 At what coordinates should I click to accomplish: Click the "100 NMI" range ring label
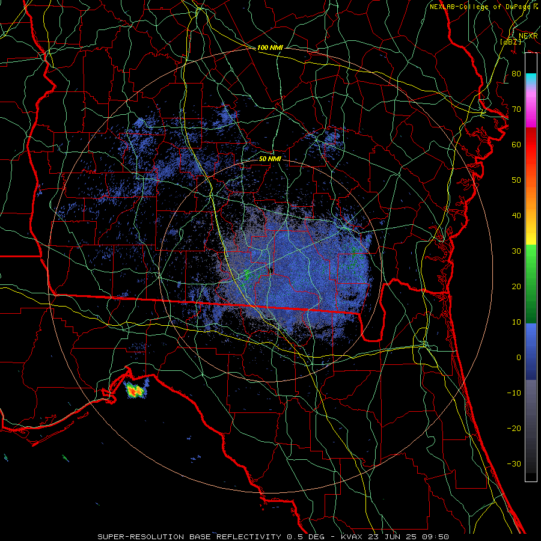point(270,47)
